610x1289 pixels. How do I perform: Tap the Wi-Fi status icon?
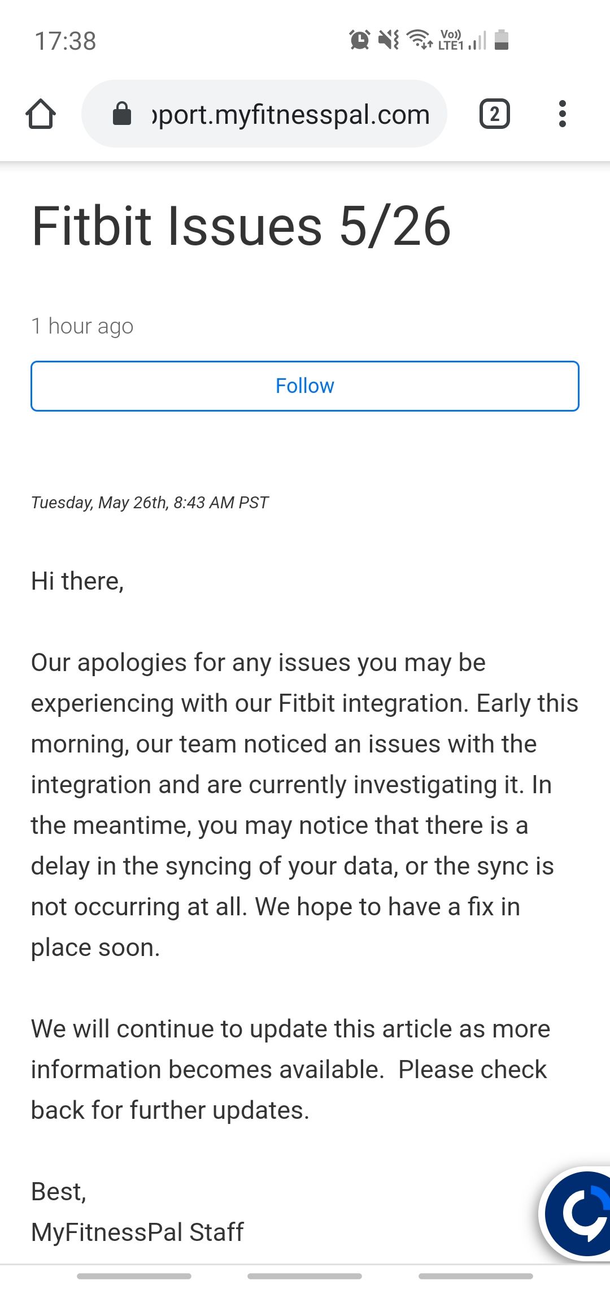pyautogui.click(x=420, y=40)
